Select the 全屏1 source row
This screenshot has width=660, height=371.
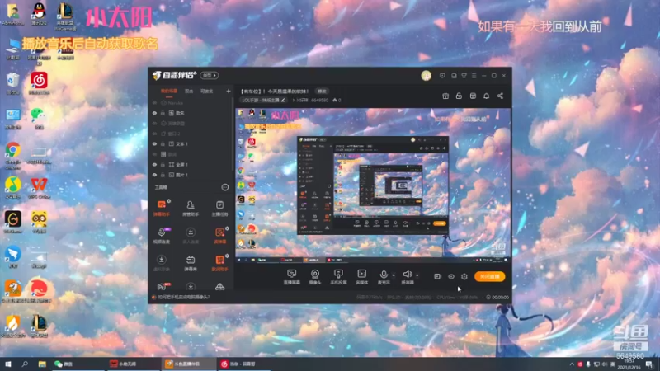(x=191, y=164)
